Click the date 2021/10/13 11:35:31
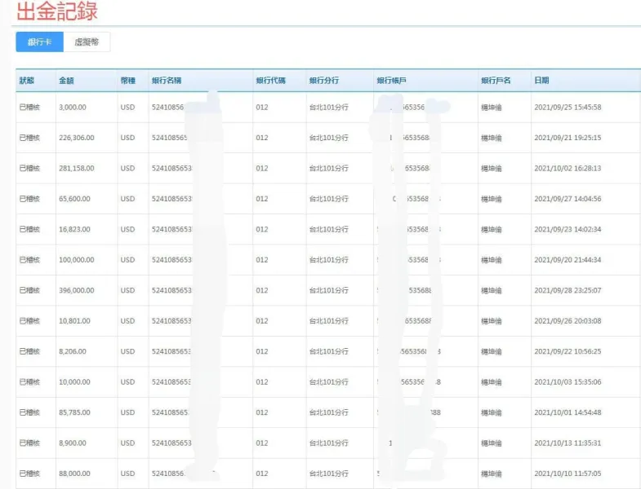This screenshot has width=641, height=489. (x=567, y=443)
